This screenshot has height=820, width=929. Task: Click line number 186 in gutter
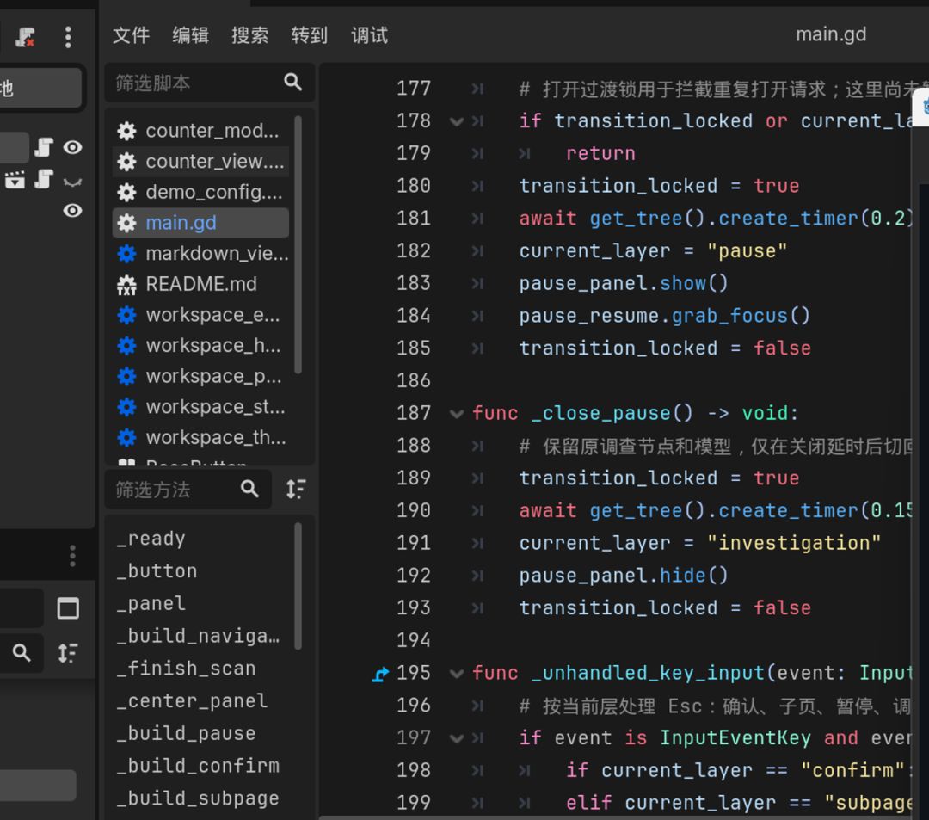[413, 380]
